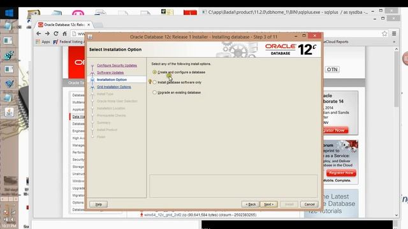
Task: Click the winx64_12c_grid_2of2.zip download link
Action: pos(165,215)
